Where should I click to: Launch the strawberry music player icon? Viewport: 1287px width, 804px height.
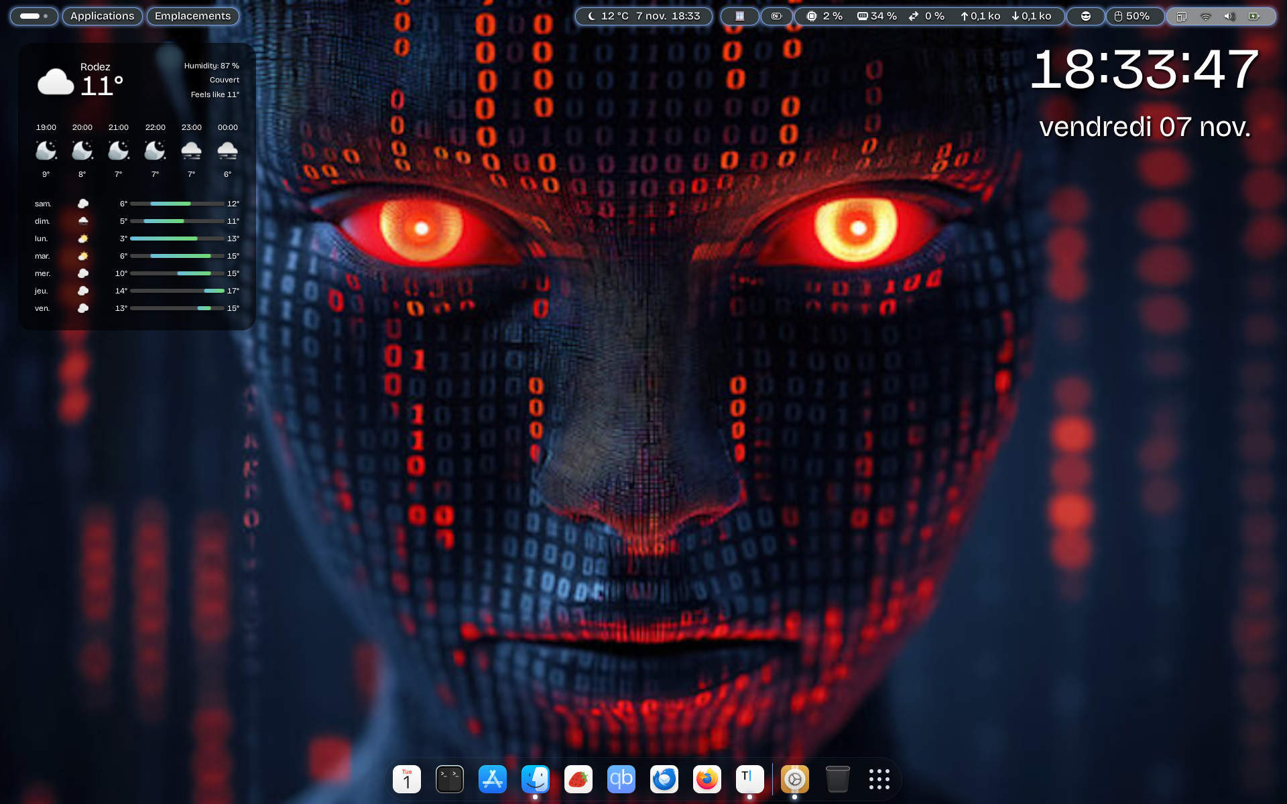click(x=578, y=779)
